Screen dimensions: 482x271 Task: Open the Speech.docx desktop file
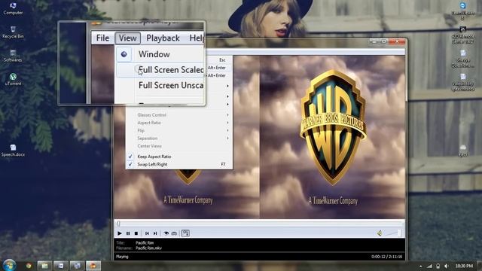(13, 151)
